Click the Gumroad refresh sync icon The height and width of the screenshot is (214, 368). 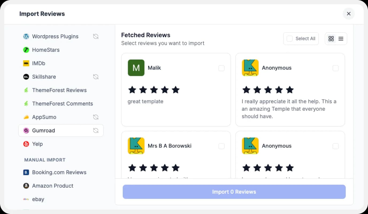point(96,130)
